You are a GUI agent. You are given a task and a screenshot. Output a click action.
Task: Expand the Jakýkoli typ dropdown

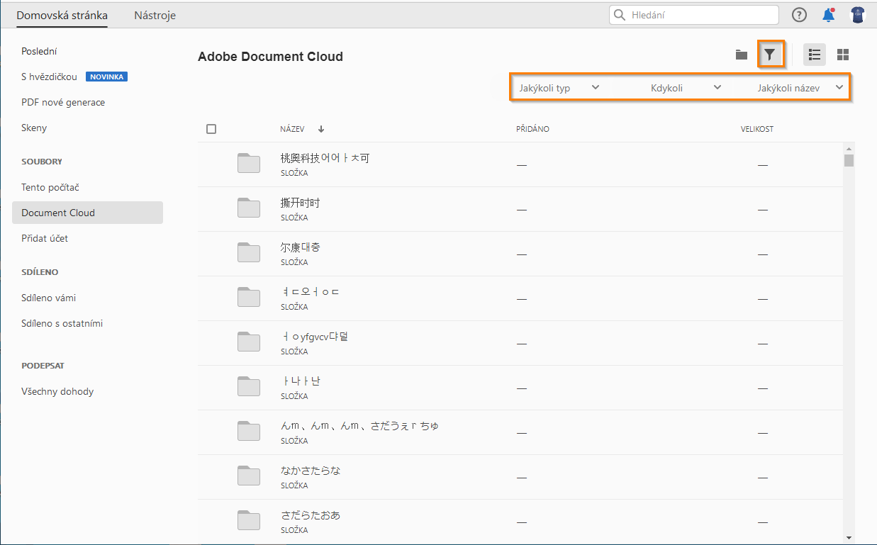(x=559, y=88)
